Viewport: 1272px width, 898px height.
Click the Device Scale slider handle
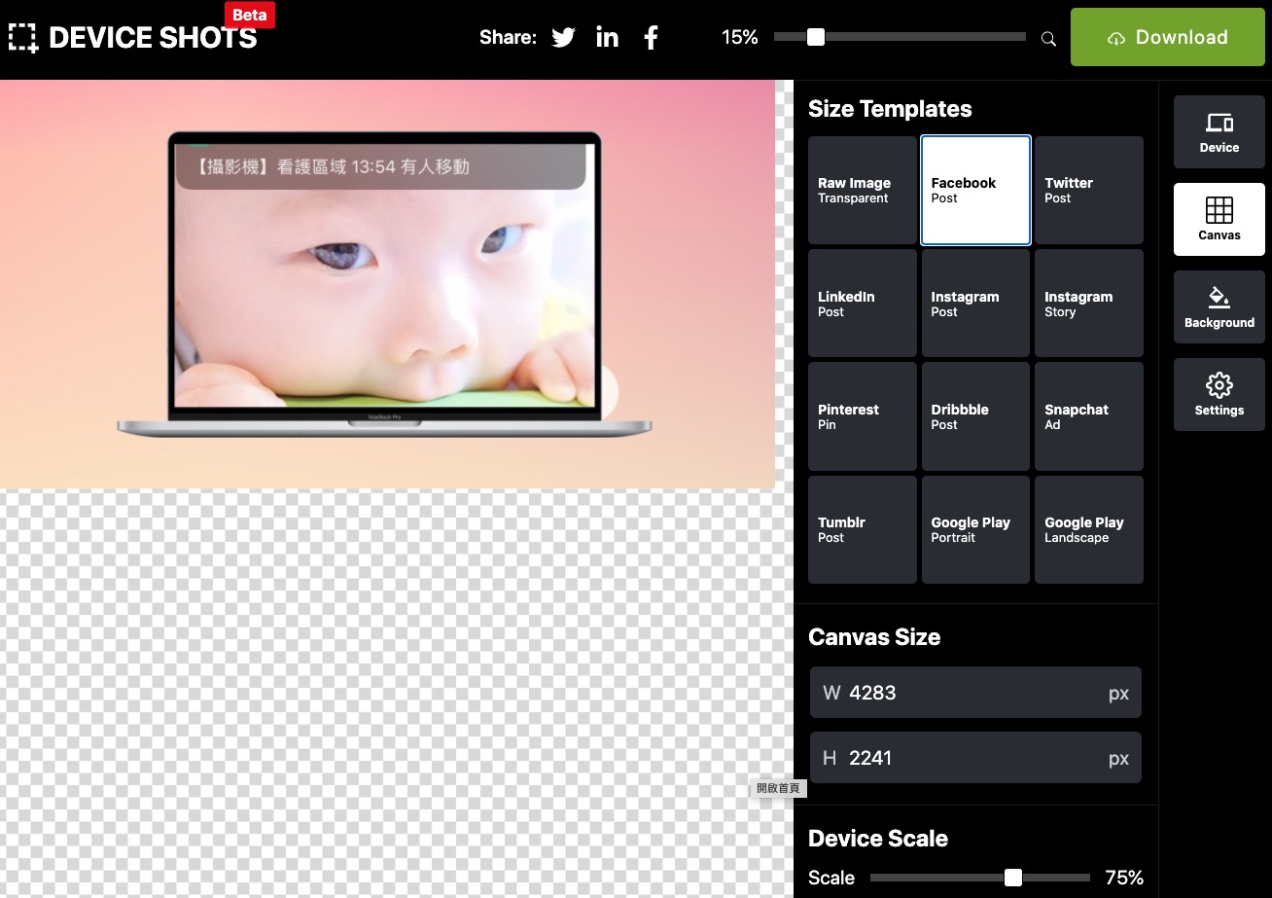(1013, 878)
